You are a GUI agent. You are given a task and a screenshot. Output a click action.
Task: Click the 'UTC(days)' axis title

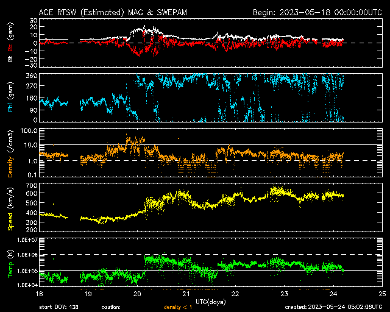[x=211, y=302]
